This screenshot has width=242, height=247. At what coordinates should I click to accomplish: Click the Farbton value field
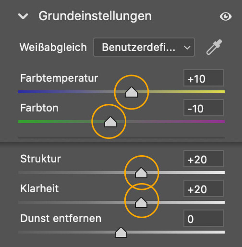pos(203,108)
